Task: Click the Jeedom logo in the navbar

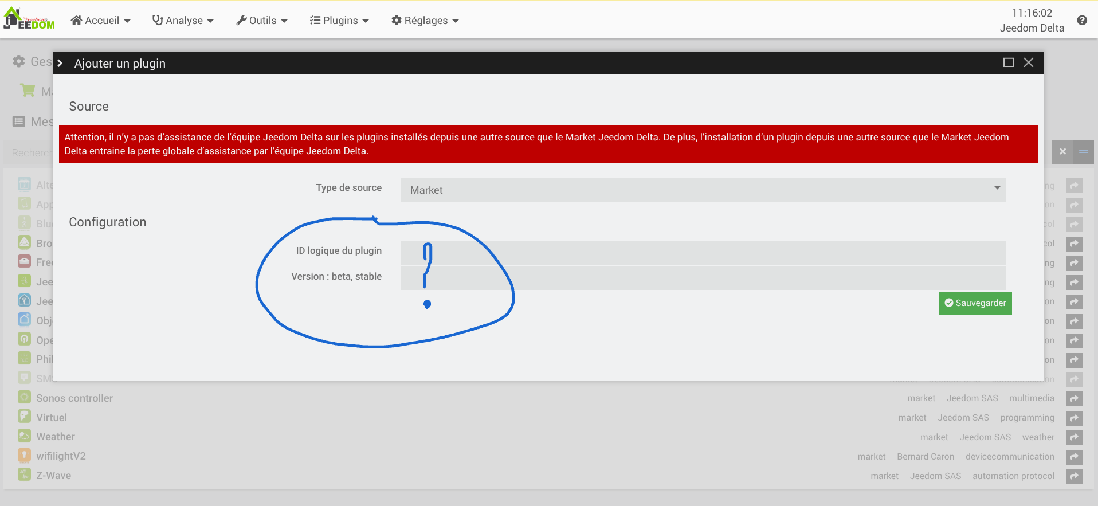Action: [x=29, y=18]
